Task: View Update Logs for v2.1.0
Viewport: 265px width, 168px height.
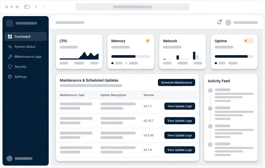Action: coord(180,150)
